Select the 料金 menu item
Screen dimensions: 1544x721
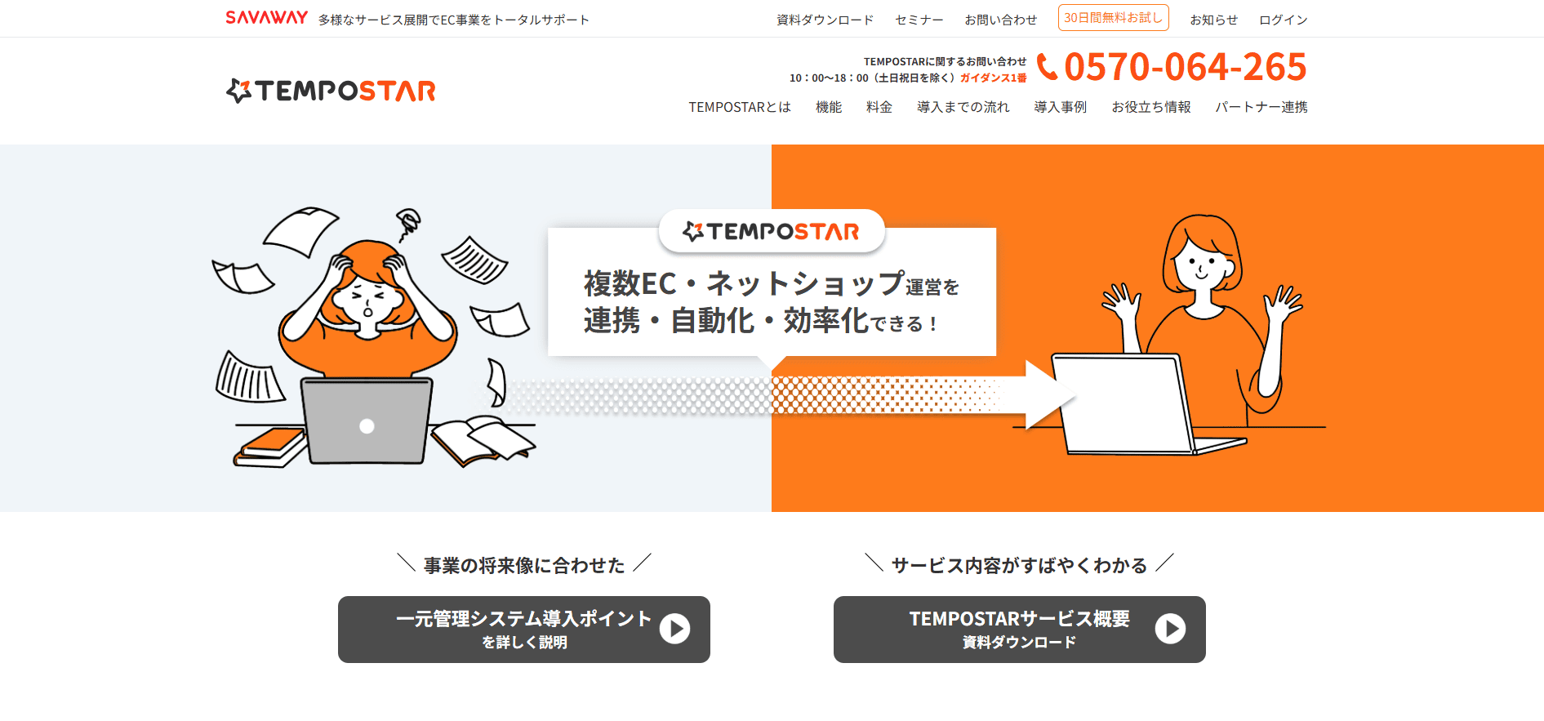point(879,107)
